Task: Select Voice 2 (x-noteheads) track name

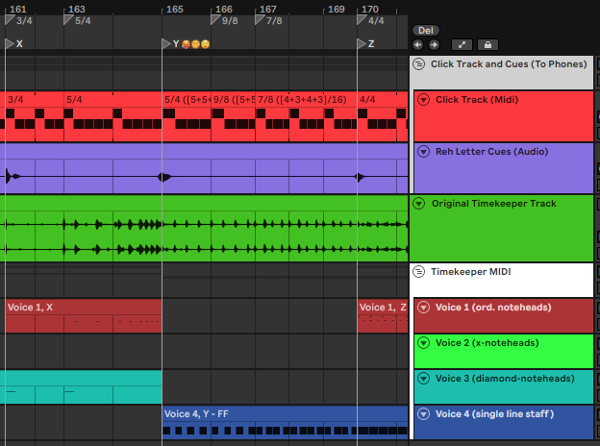Action: point(487,343)
